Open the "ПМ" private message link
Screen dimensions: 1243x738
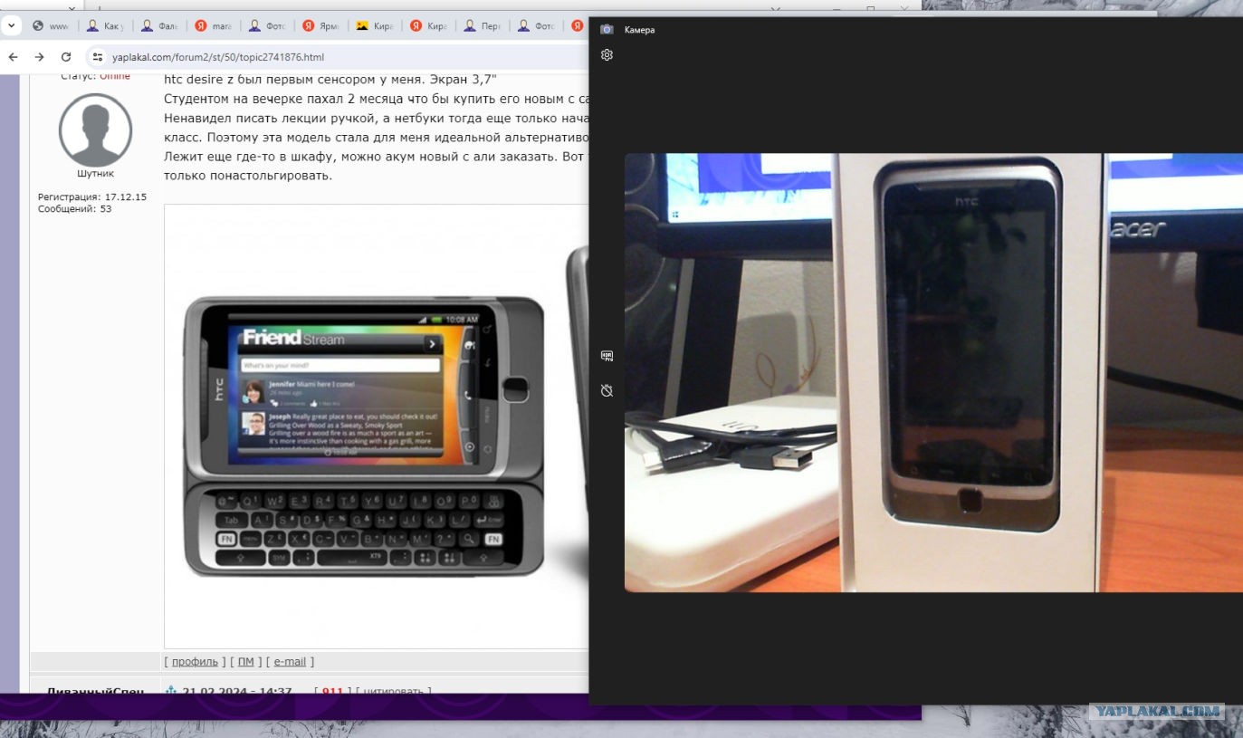[246, 662]
